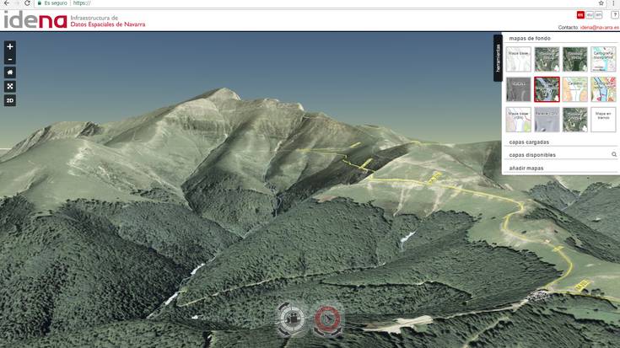620x348 pixels.
Task: Click the red compass rotation control
Action: pos(327,319)
